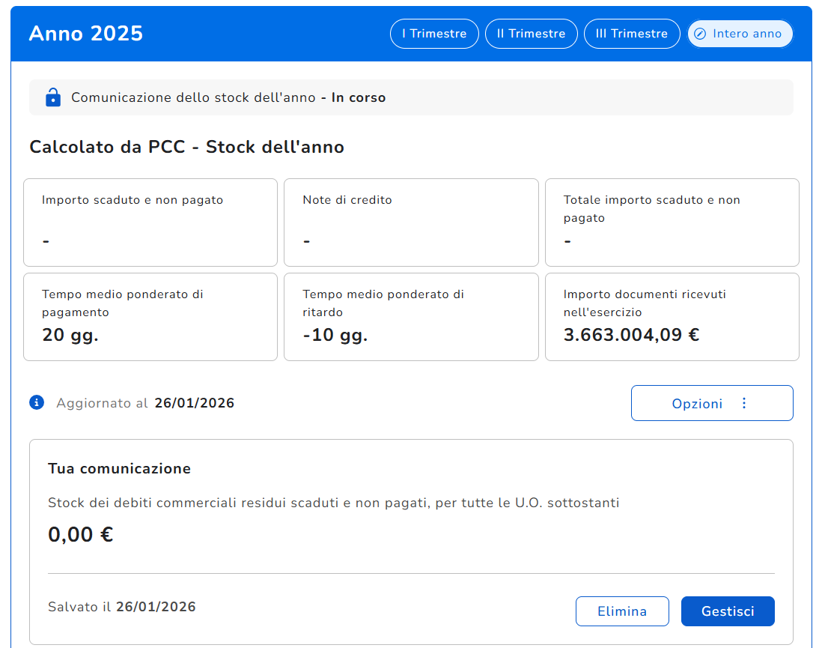822x648 pixels.
Task: Open the III Trimestre tab
Action: tap(631, 34)
